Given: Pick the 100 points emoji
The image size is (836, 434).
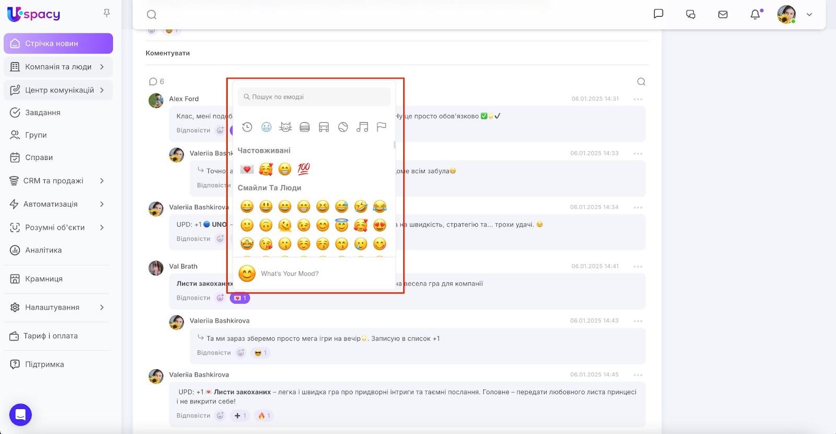Looking at the screenshot, I should click(304, 169).
